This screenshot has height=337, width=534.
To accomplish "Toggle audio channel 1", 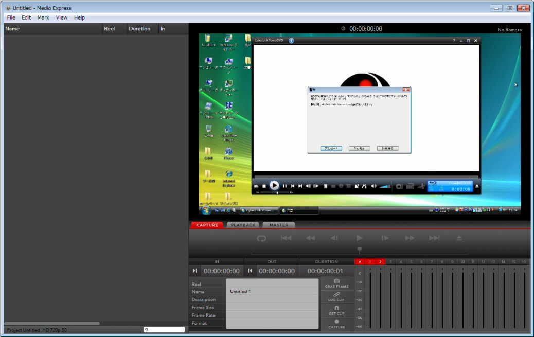I will (x=370, y=262).
